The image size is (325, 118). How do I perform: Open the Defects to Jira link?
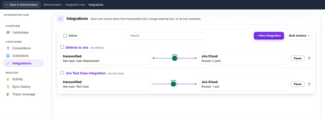(x=77, y=48)
